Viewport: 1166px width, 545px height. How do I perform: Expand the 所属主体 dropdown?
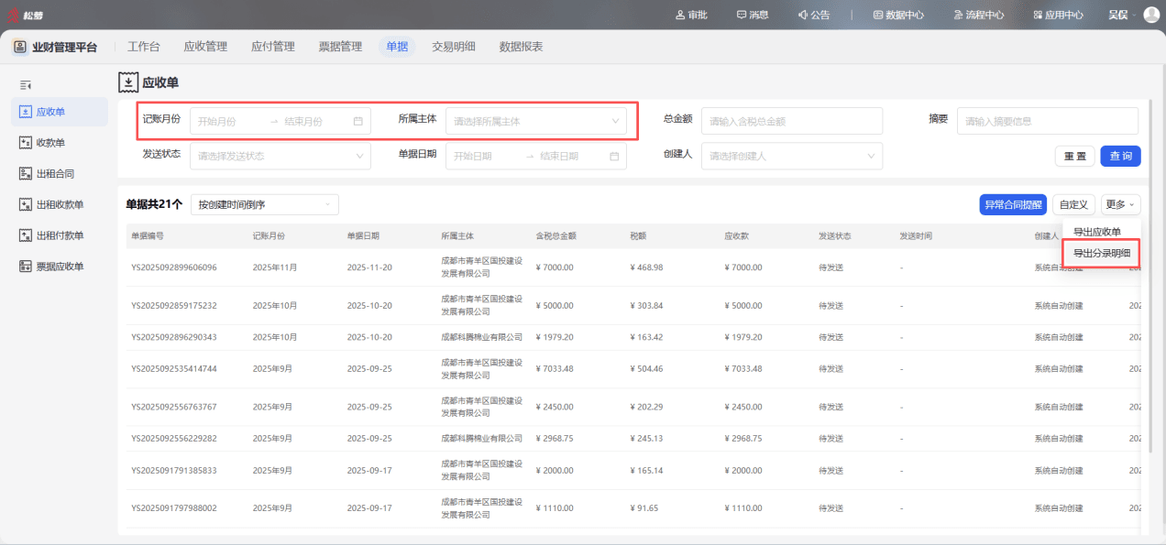pyautogui.click(x=536, y=121)
